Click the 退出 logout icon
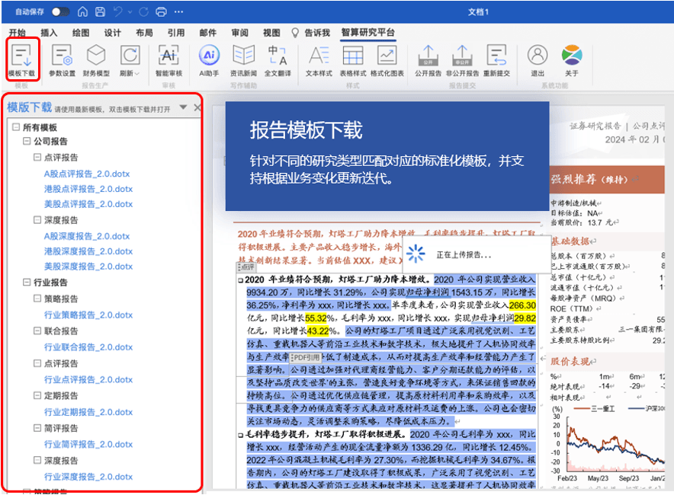The width and height of the screenshot is (674, 495). pyautogui.click(x=538, y=56)
